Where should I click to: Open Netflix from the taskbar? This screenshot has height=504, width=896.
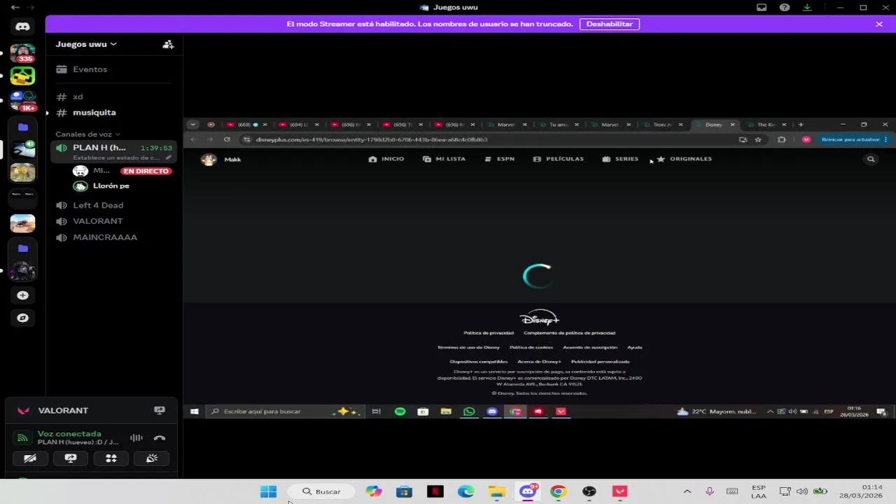[435, 491]
